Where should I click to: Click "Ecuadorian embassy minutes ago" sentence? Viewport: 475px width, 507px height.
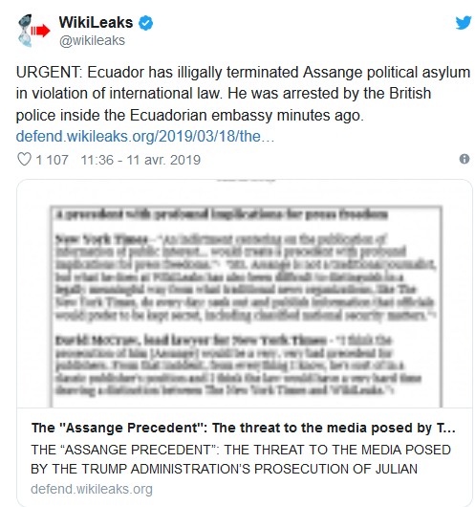(247, 115)
